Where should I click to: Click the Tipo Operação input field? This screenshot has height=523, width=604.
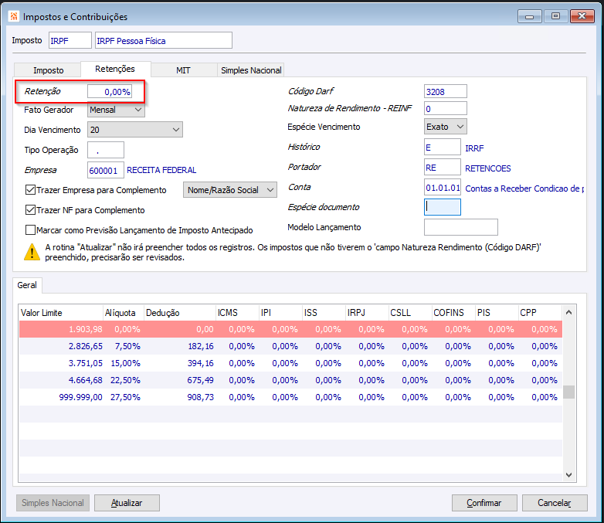click(x=106, y=150)
